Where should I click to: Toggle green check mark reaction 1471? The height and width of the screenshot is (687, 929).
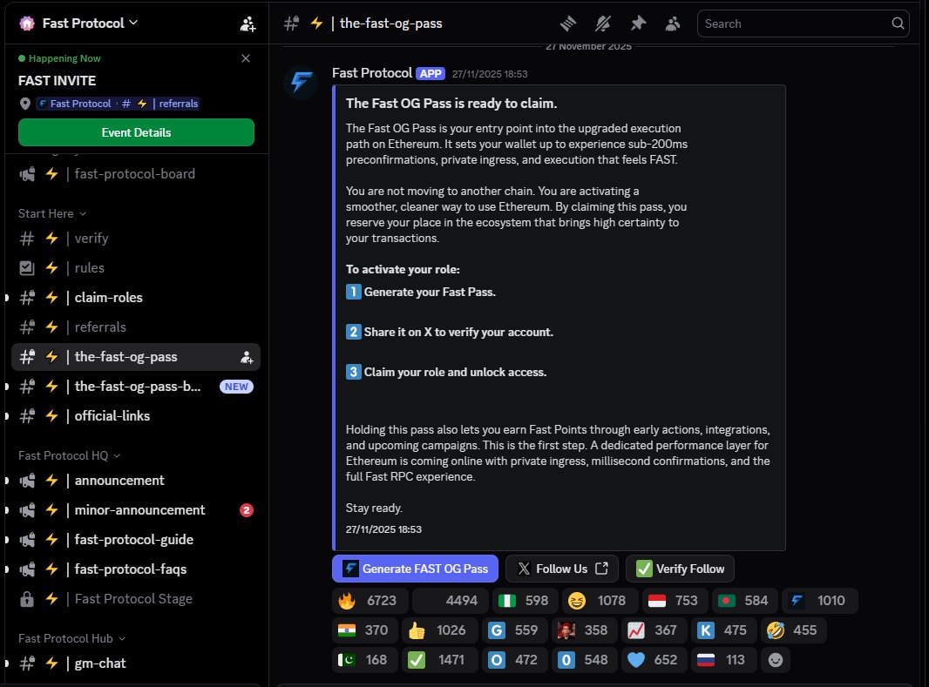[439, 660]
